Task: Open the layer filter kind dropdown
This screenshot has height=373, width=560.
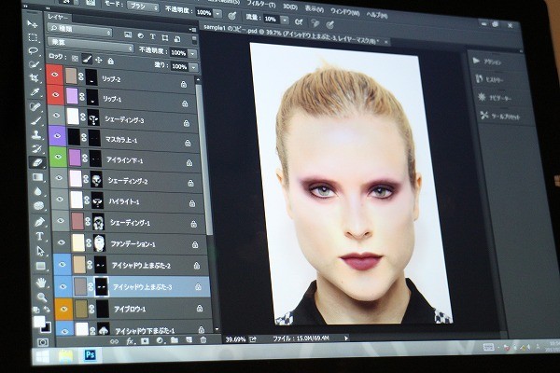Action: click(80, 29)
